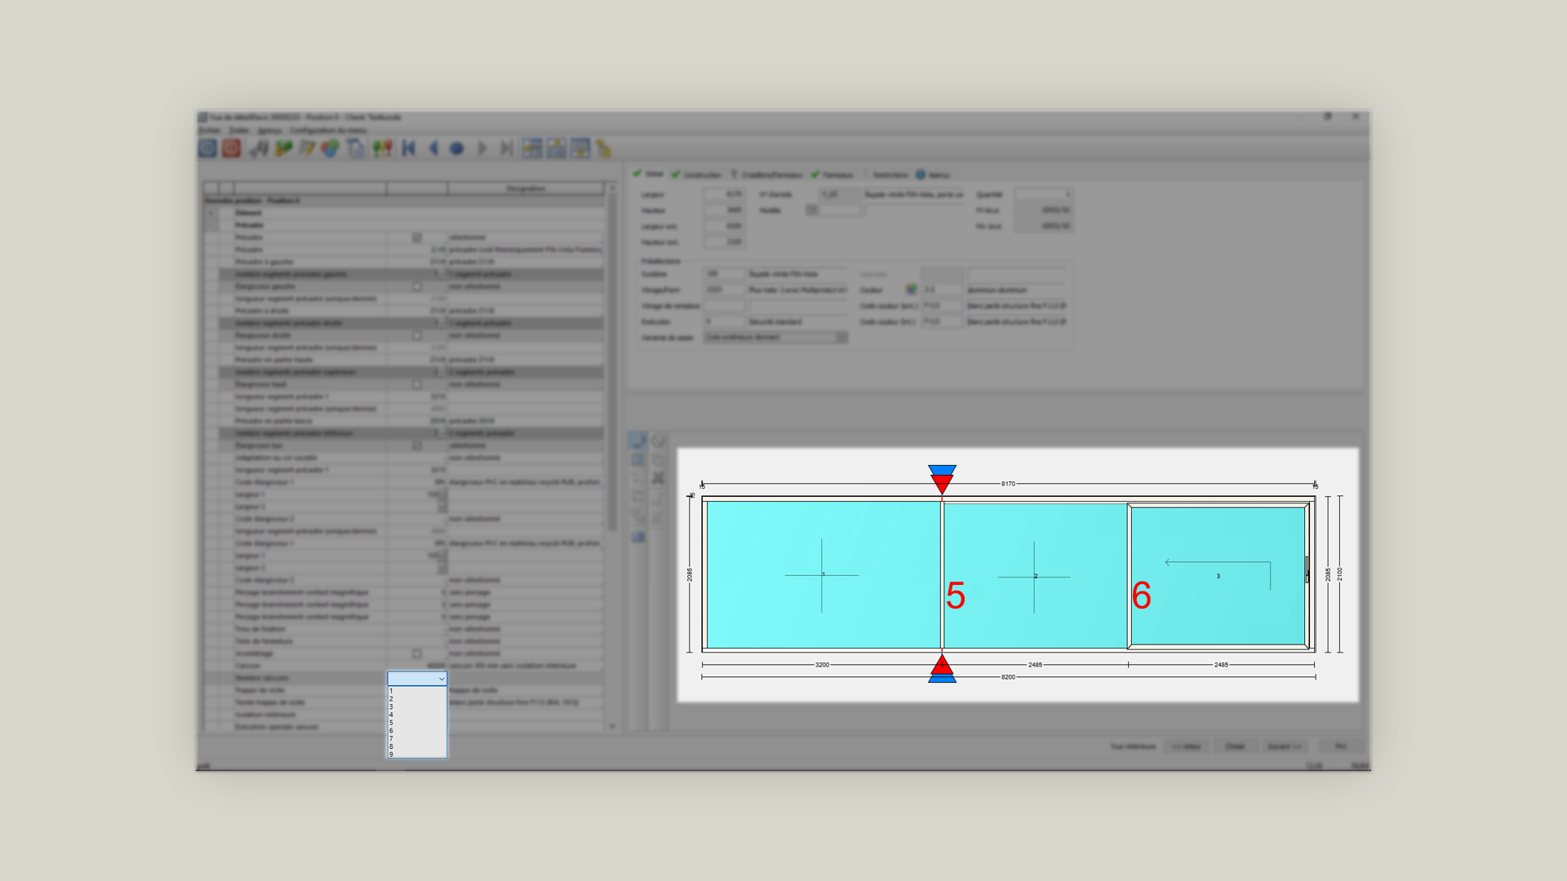Click the Largeur input field
Viewport: 1567px width, 881px height.
[x=724, y=194]
